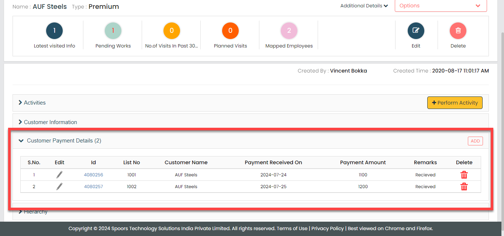Click No. of Visits In Past 30 icon

click(x=172, y=31)
